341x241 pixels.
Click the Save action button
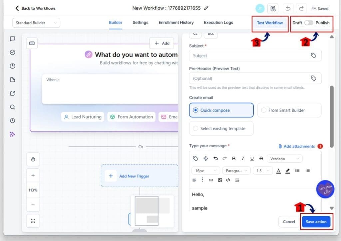click(x=316, y=222)
